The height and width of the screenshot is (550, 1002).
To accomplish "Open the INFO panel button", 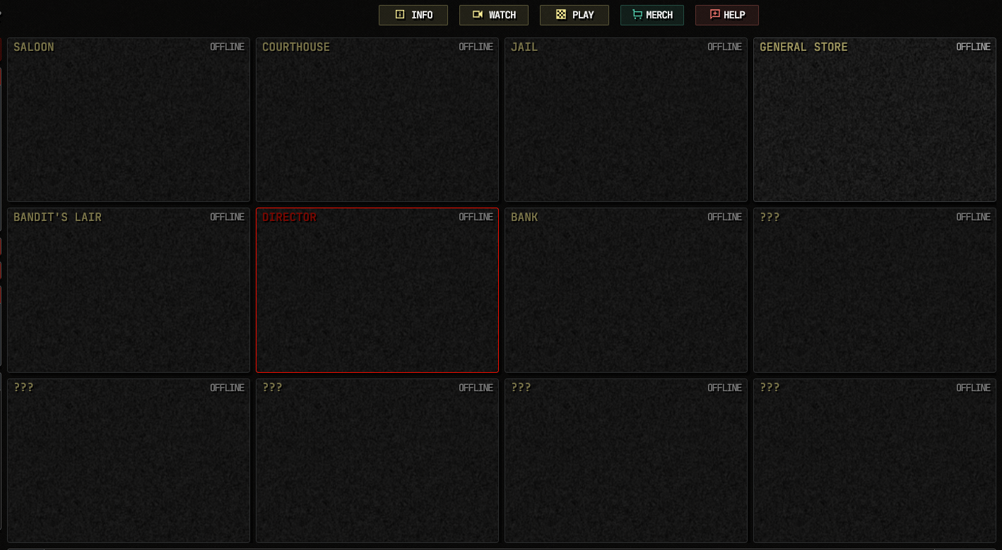I will pos(413,15).
